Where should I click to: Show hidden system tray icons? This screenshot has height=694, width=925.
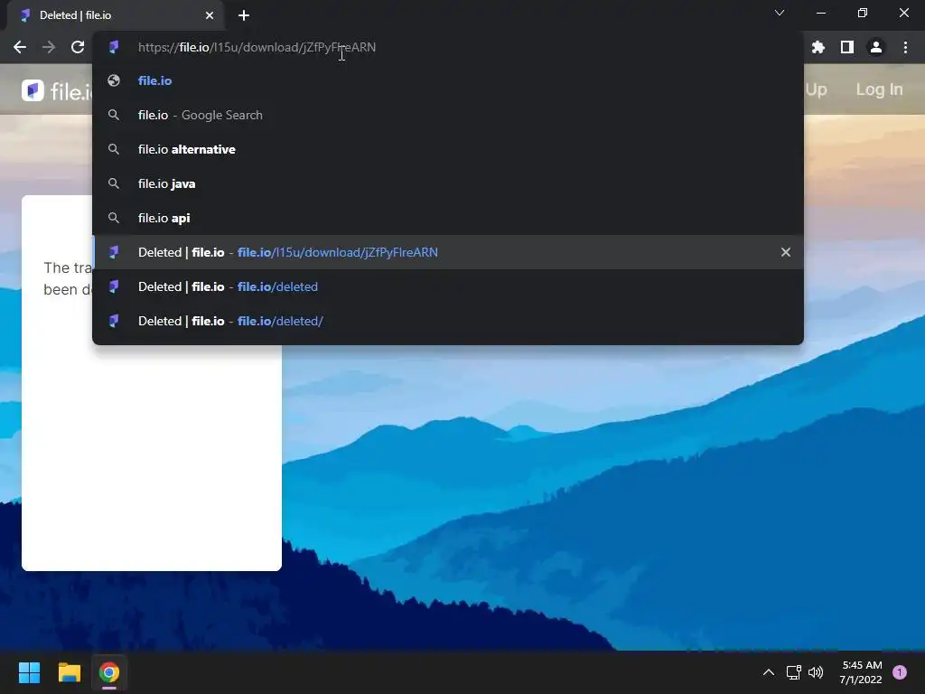[x=768, y=672]
